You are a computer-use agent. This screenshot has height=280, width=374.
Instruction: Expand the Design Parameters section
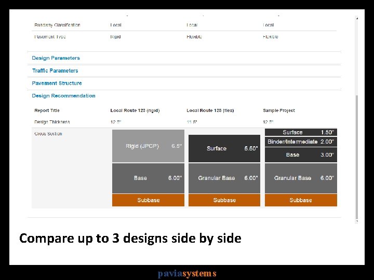click(x=56, y=58)
